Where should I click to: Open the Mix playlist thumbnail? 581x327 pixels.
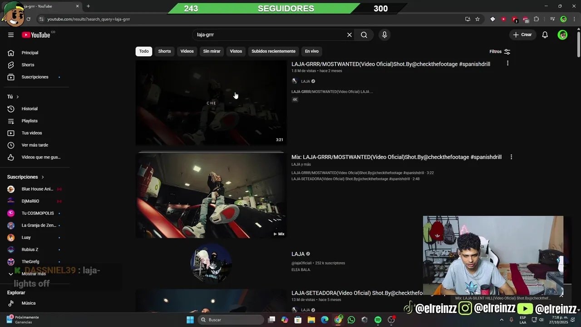click(211, 195)
